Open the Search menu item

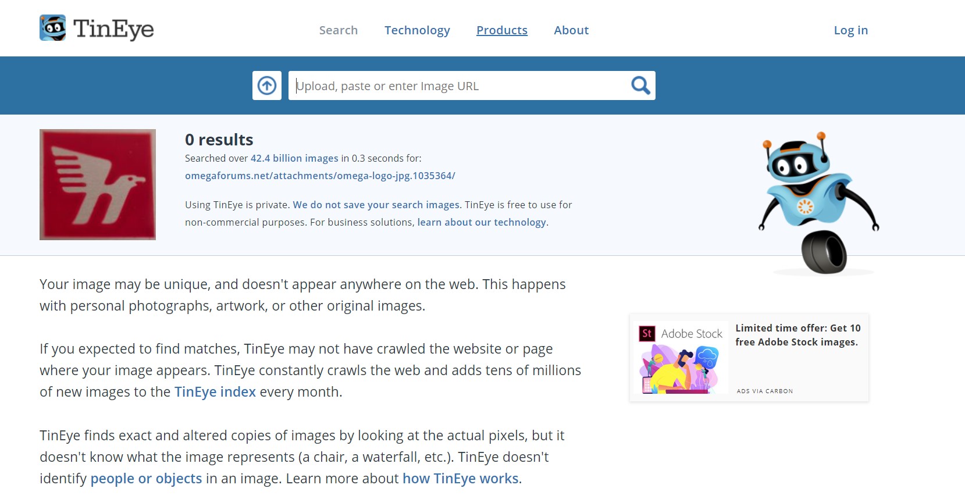pyautogui.click(x=338, y=30)
